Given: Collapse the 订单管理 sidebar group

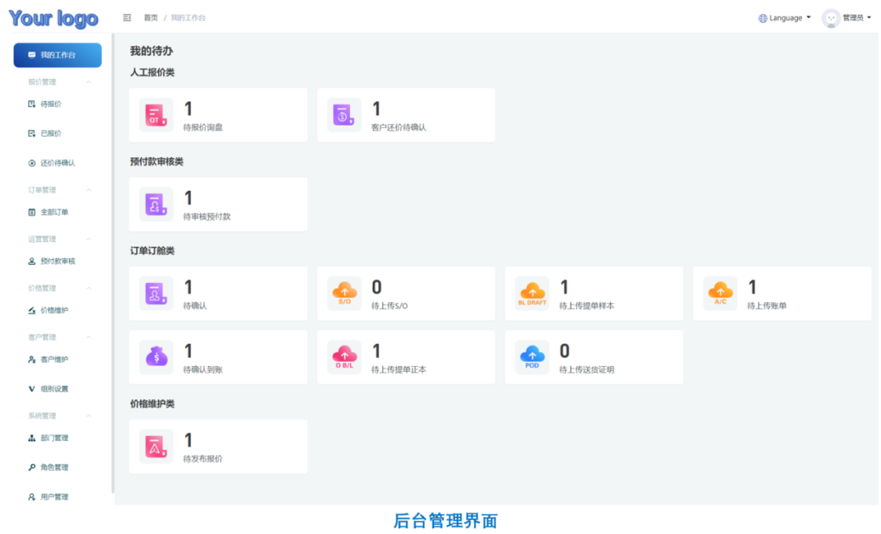Looking at the screenshot, I should [x=89, y=190].
